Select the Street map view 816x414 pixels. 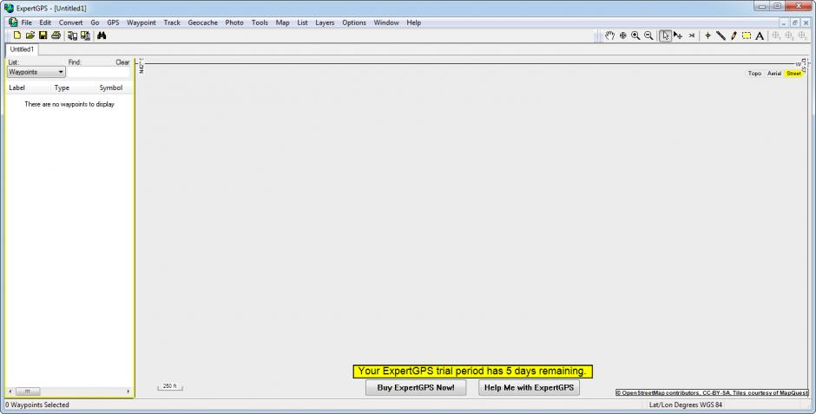coord(793,74)
